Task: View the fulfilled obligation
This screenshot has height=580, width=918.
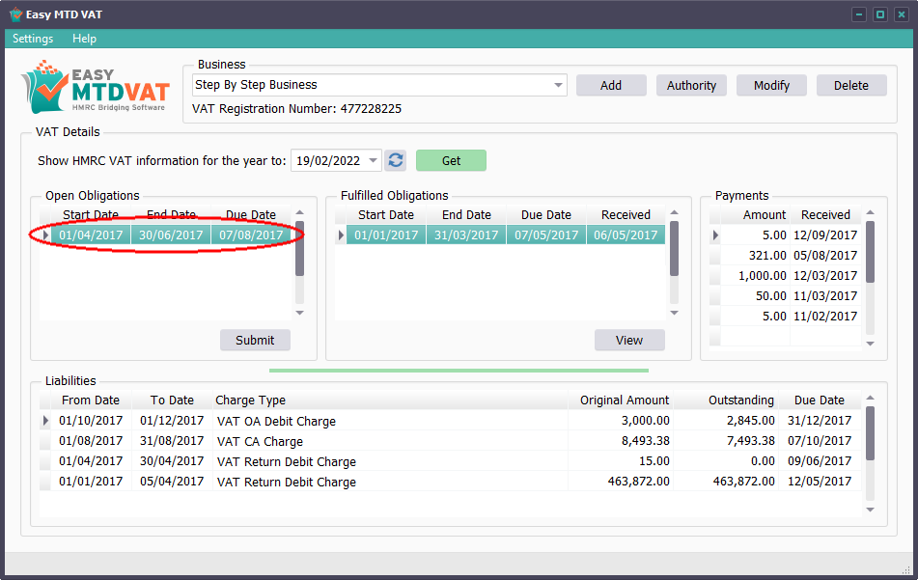Action: [629, 340]
